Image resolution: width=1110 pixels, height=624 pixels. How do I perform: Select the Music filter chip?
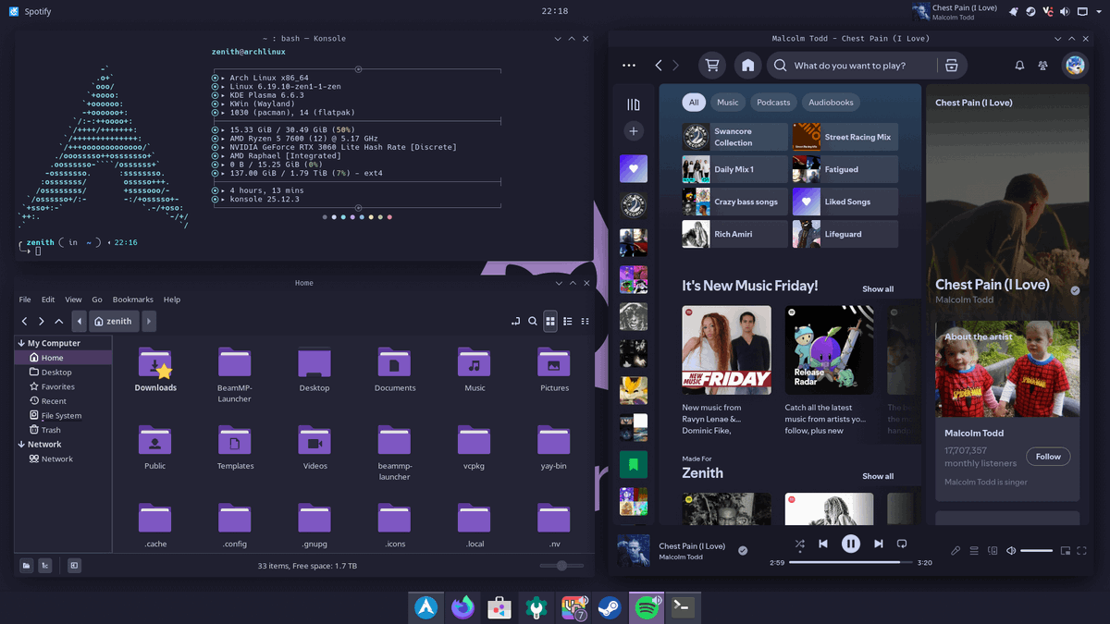tap(728, 103)
